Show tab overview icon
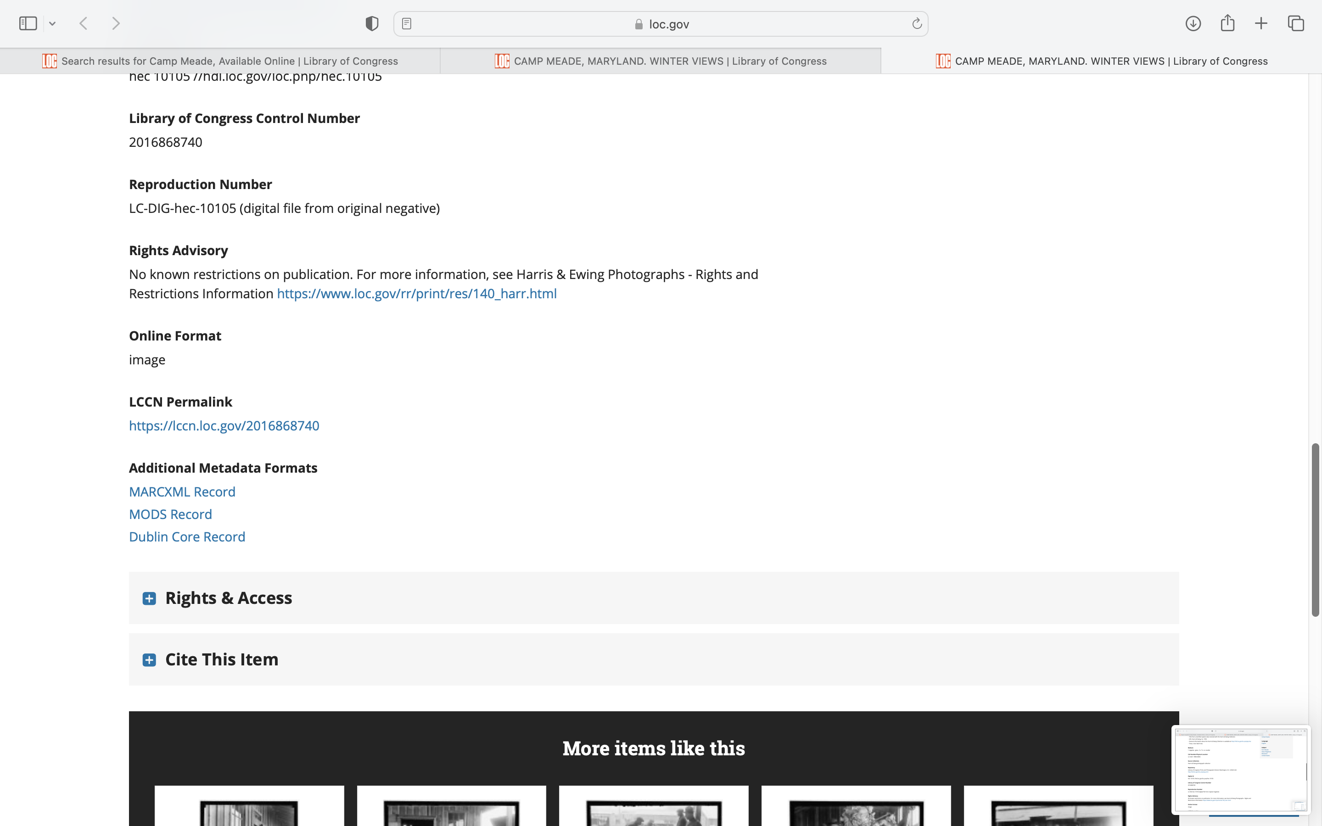The image size is (1322, 826). [x=1296, y=23]
